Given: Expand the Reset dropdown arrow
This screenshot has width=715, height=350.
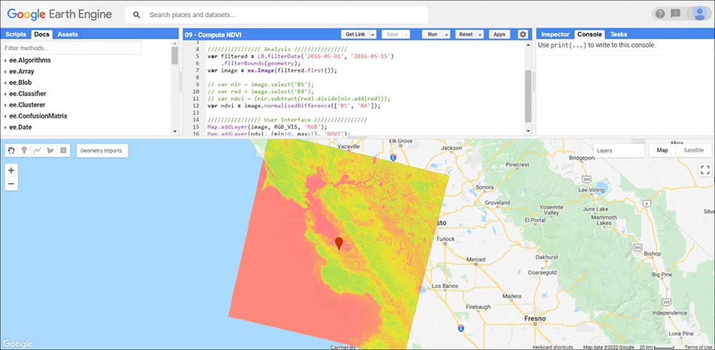Looking at the screenshot, I should click(480, 34).
